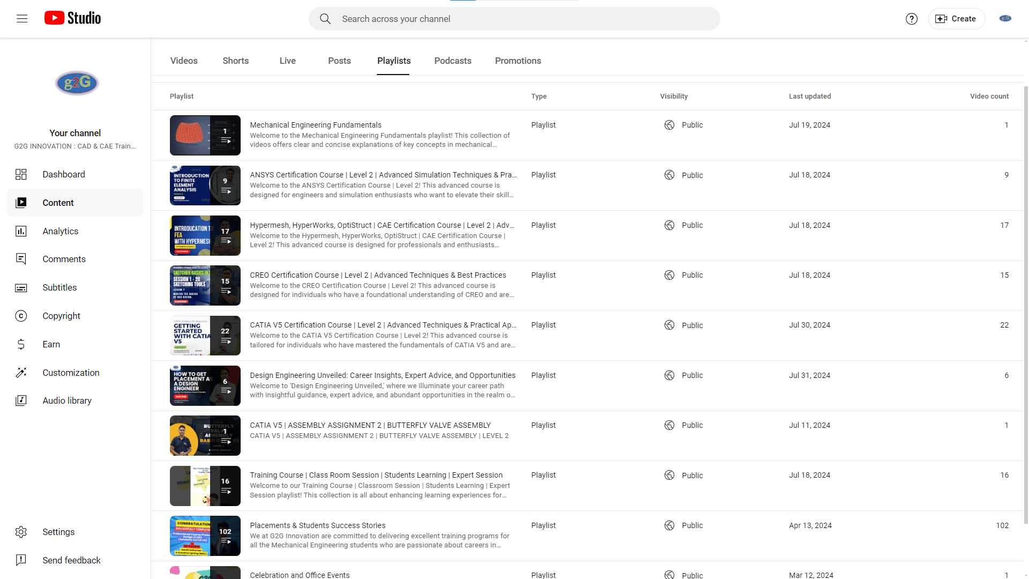
Task: Click the Celebration and Office Events title
Action: click(x=300, y=575)
